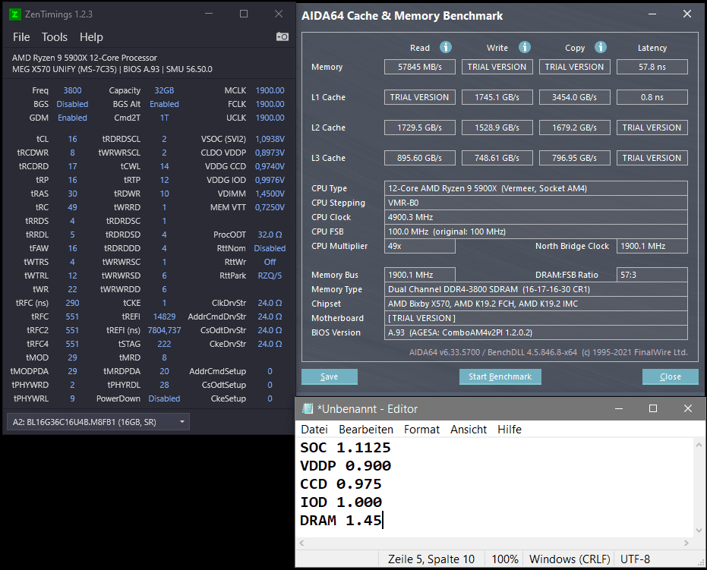Click Memory Latency field 57.8 ns
Screen dimensions: 707x570
point(652,67)
